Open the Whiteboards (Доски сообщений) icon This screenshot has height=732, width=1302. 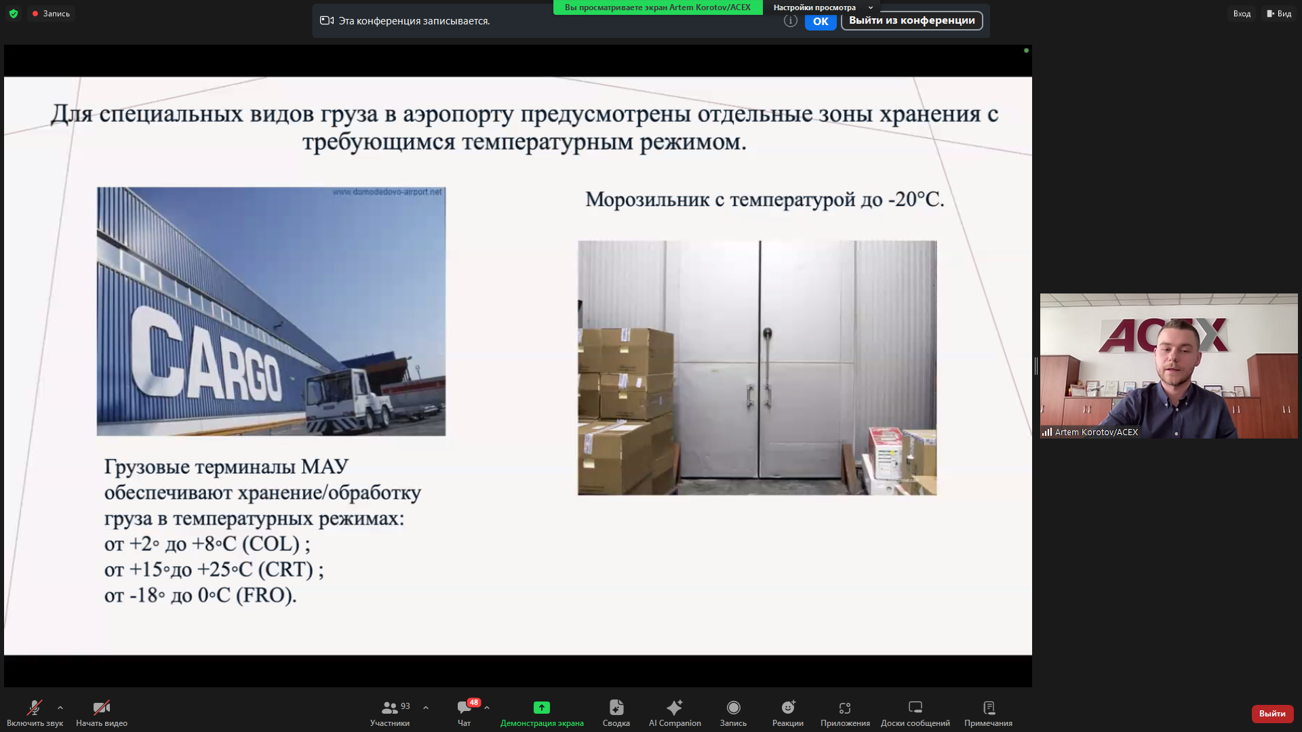pos(915,708)
